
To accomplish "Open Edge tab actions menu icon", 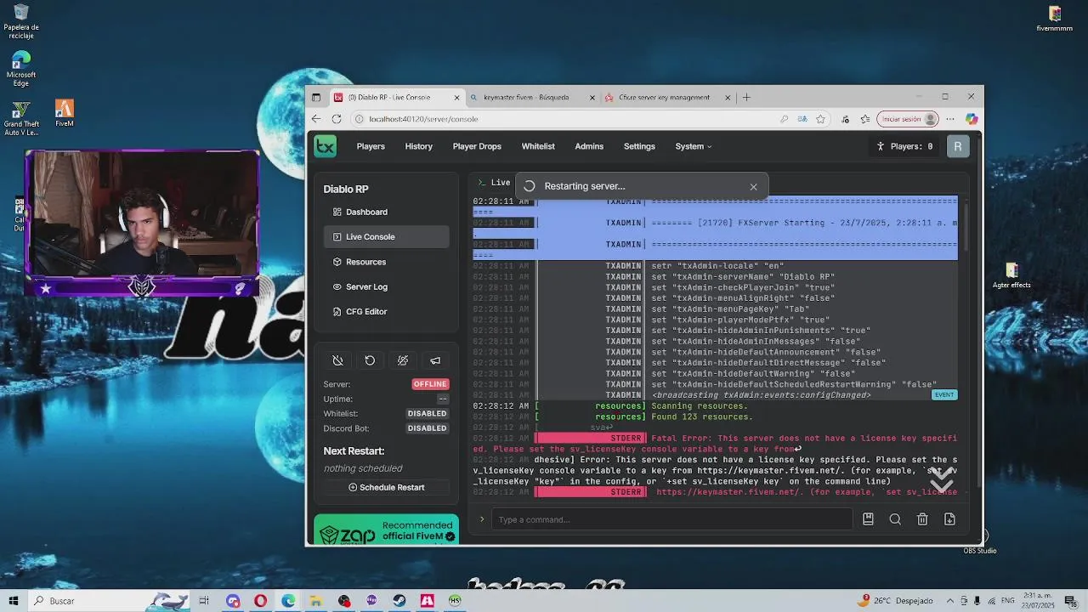I will [316, 97].
